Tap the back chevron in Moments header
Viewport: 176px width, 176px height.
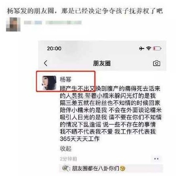(46, 63)
